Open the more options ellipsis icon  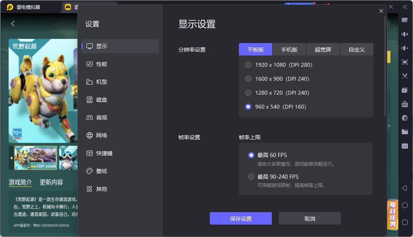tap(405, 146)
